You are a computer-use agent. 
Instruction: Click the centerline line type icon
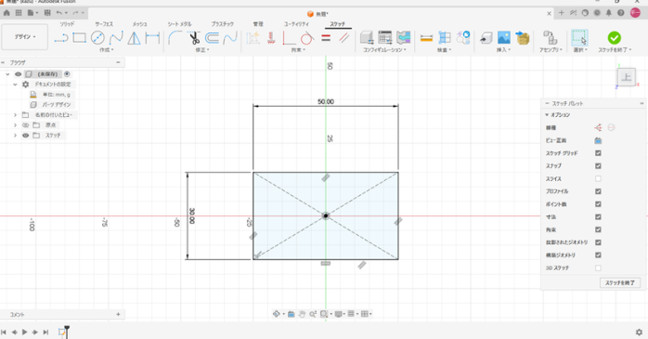point(611,128)
